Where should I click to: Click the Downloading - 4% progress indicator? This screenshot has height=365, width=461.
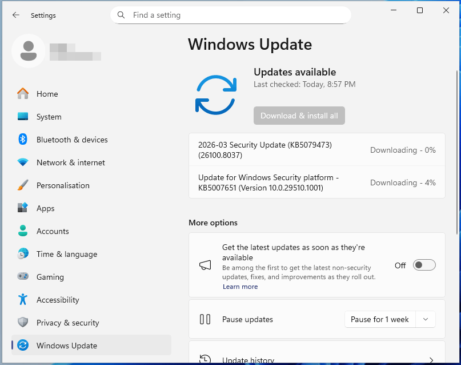[x=403, y=182]
